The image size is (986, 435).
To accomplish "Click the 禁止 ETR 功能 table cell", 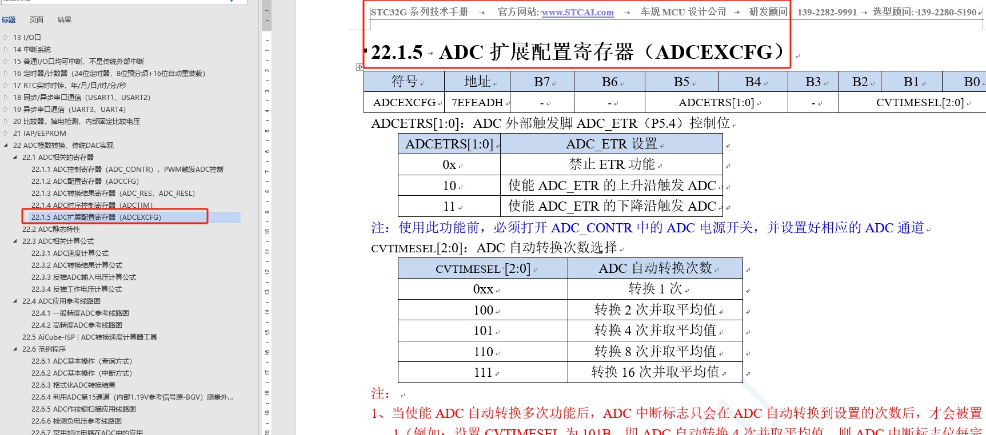I will pos(612,165).
